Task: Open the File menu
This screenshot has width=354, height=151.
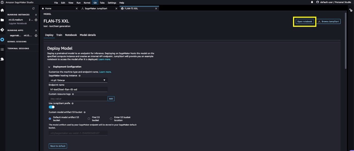Action: pos(56,2)
